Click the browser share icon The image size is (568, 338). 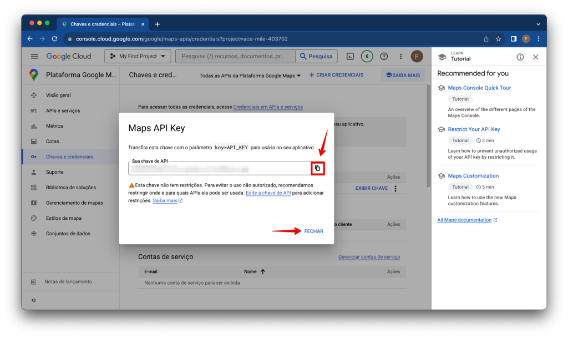(x=486, y=39)
